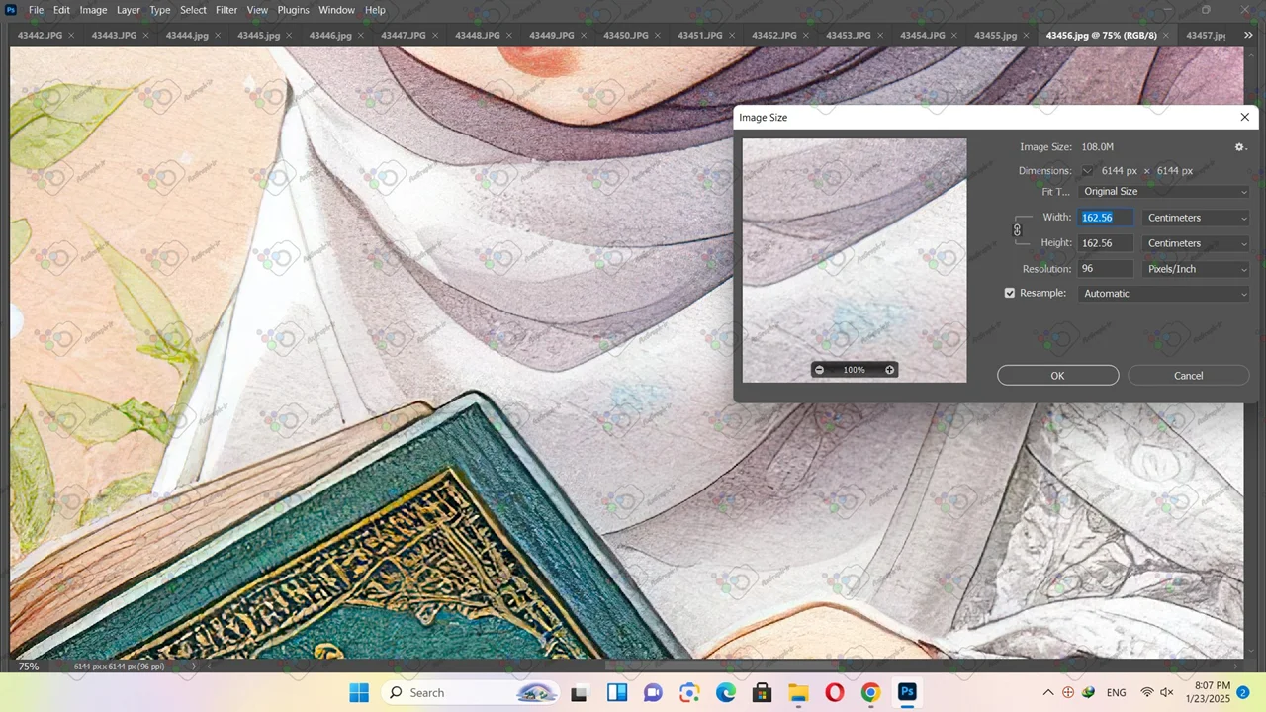Zoom in the preview with plus icon
The image size is (1266, 712).
[x=889, y=370]
